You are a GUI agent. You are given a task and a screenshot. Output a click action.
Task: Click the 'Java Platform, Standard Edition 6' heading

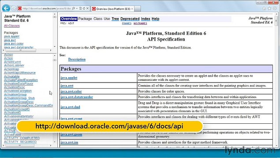(x=166, y=33)
